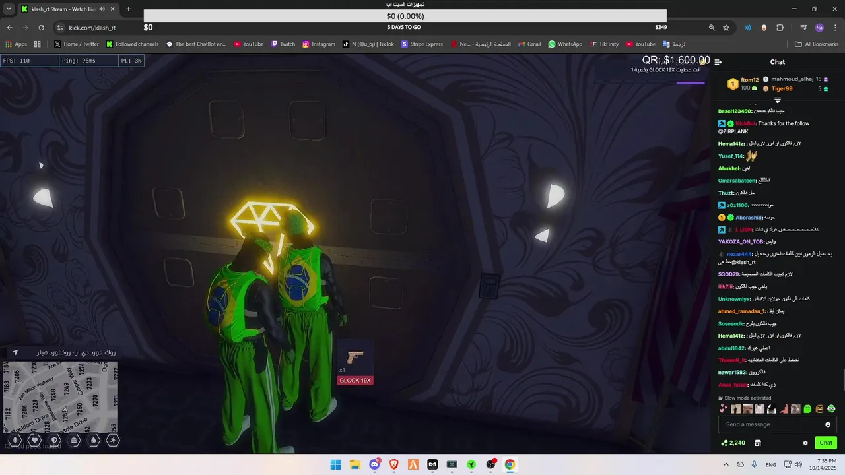
Task: Open the Stripe Express bookmark
Action: coord(422,44)
